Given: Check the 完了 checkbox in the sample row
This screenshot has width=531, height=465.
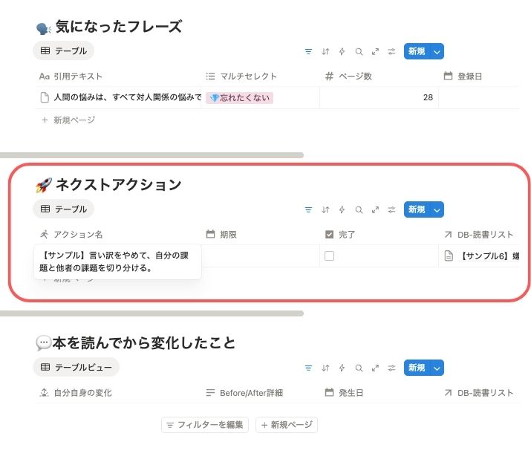Looking at the screenshot, I should (x=330, y=256).
